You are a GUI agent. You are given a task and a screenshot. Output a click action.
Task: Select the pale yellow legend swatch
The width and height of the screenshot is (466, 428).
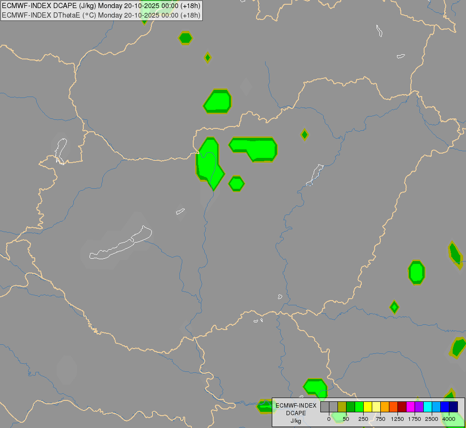coord(376,407)
